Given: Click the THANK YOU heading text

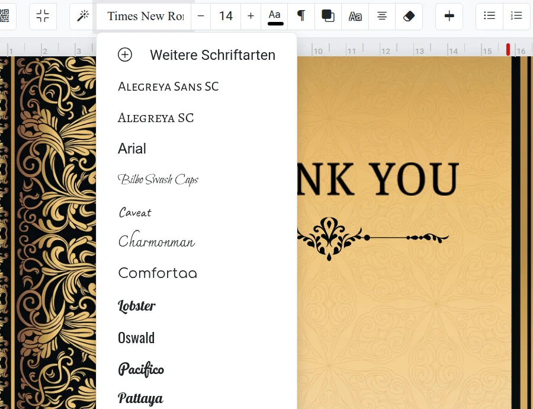Looking at the screenshot, I should pyautogui.click(x=378, y=179).
